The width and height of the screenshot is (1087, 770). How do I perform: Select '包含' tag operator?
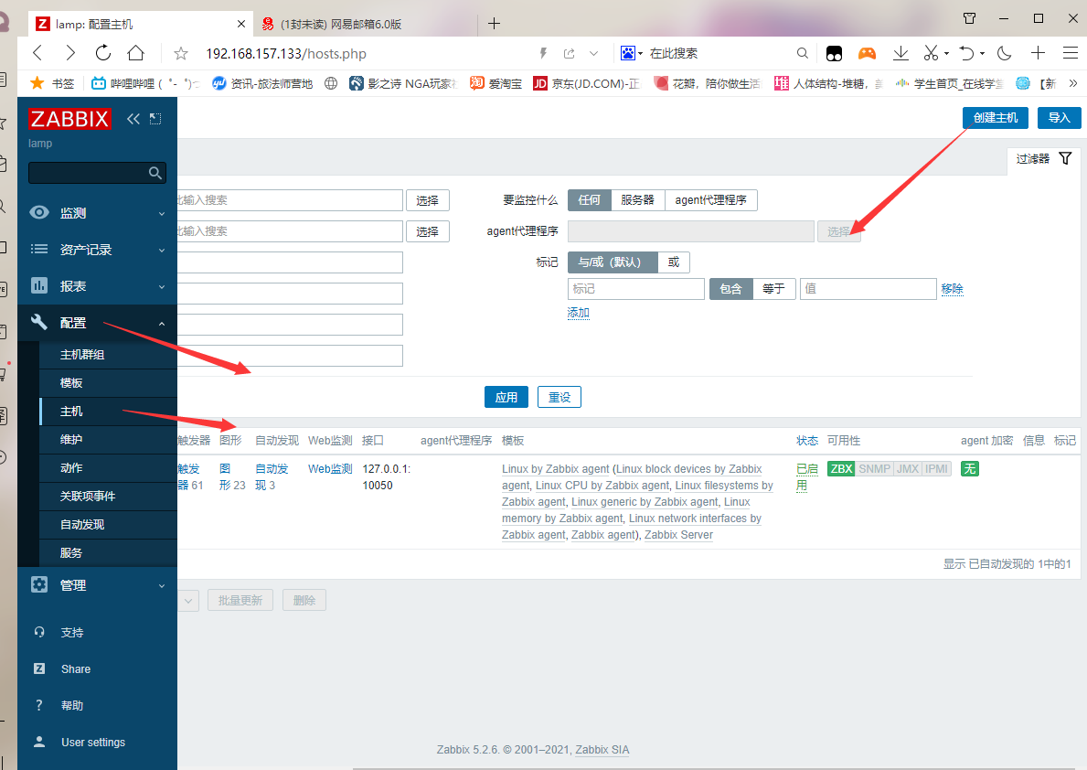click(730, 289)
